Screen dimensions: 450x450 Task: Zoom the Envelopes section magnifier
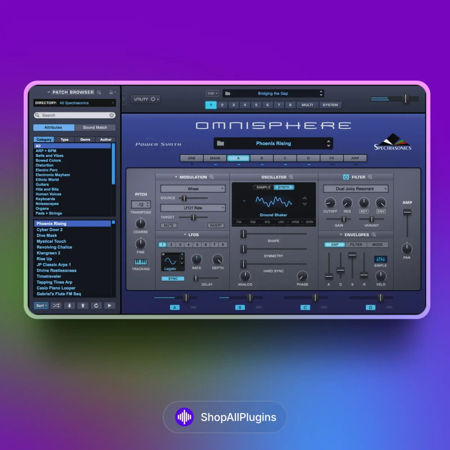click(373, 235)
